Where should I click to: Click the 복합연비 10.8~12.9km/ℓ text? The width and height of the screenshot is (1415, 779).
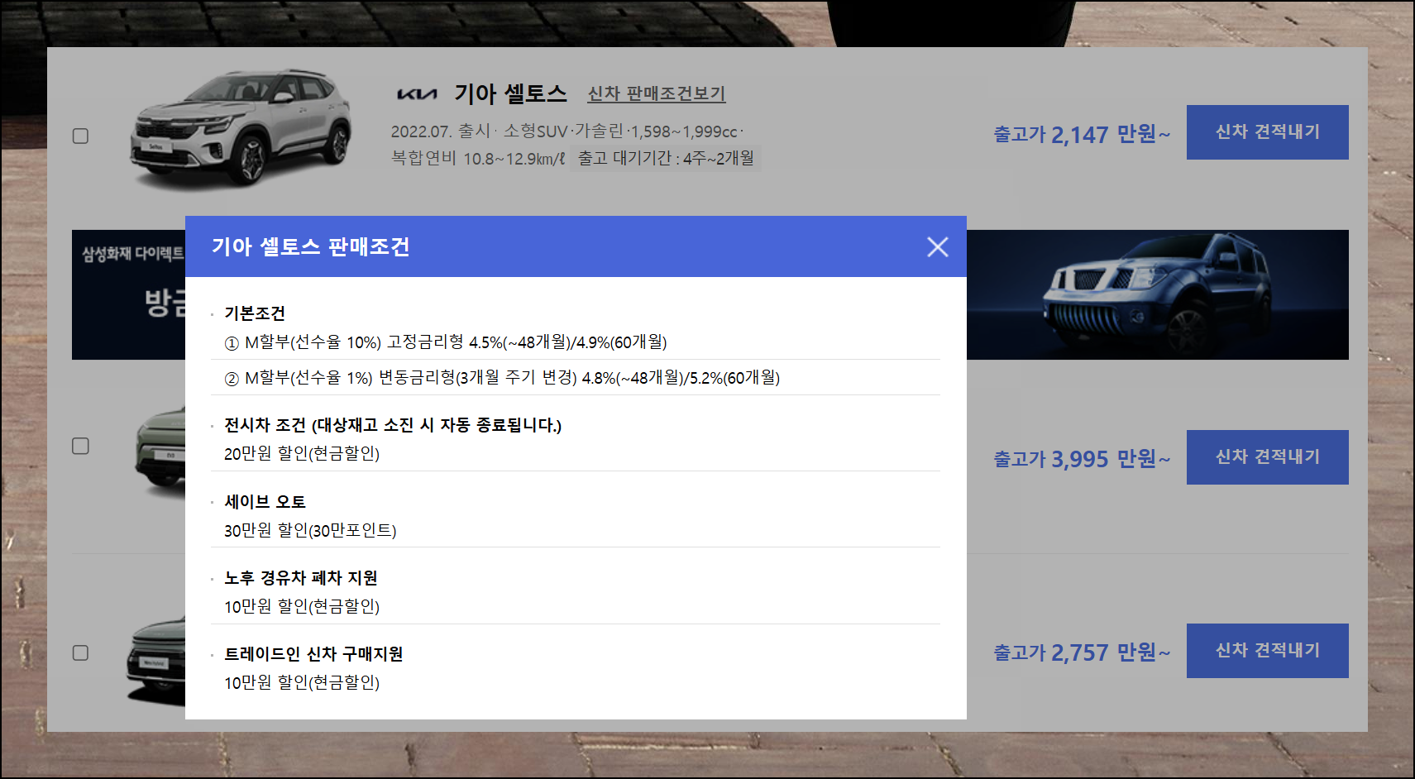tap(478, 158)
